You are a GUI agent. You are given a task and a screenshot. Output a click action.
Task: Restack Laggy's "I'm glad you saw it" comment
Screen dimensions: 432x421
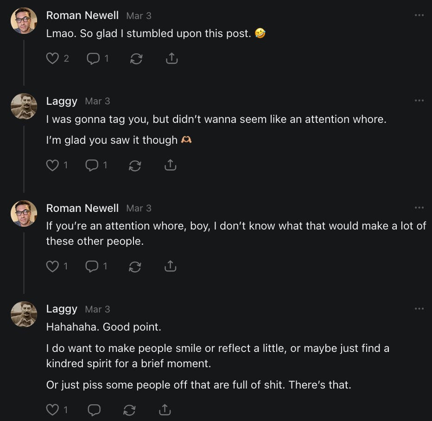click(x=135, y=166)
